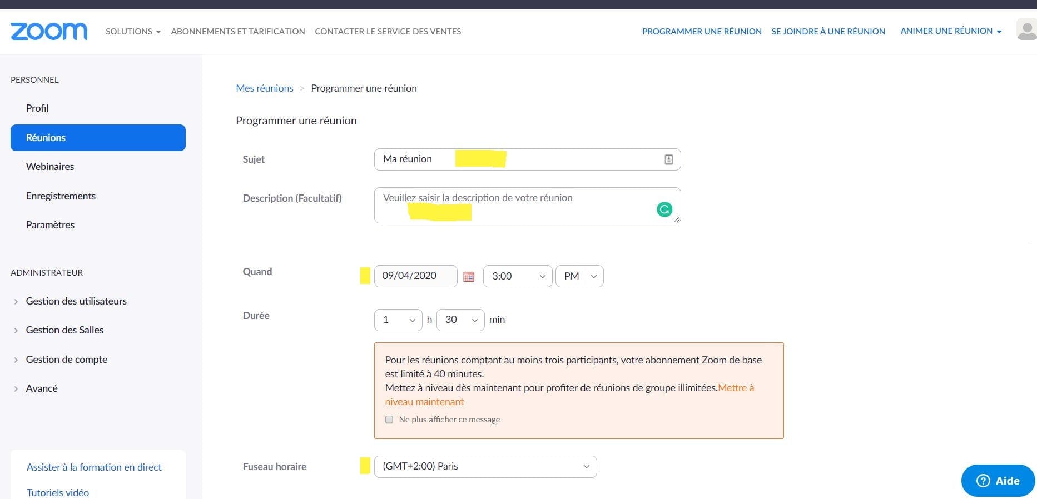Open the Aide help button
The height and width of the screenshot is (499, 1037).
pyautogui.click(x=998, y=481)
